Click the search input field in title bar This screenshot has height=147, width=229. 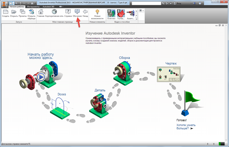[x=146, y=3]
